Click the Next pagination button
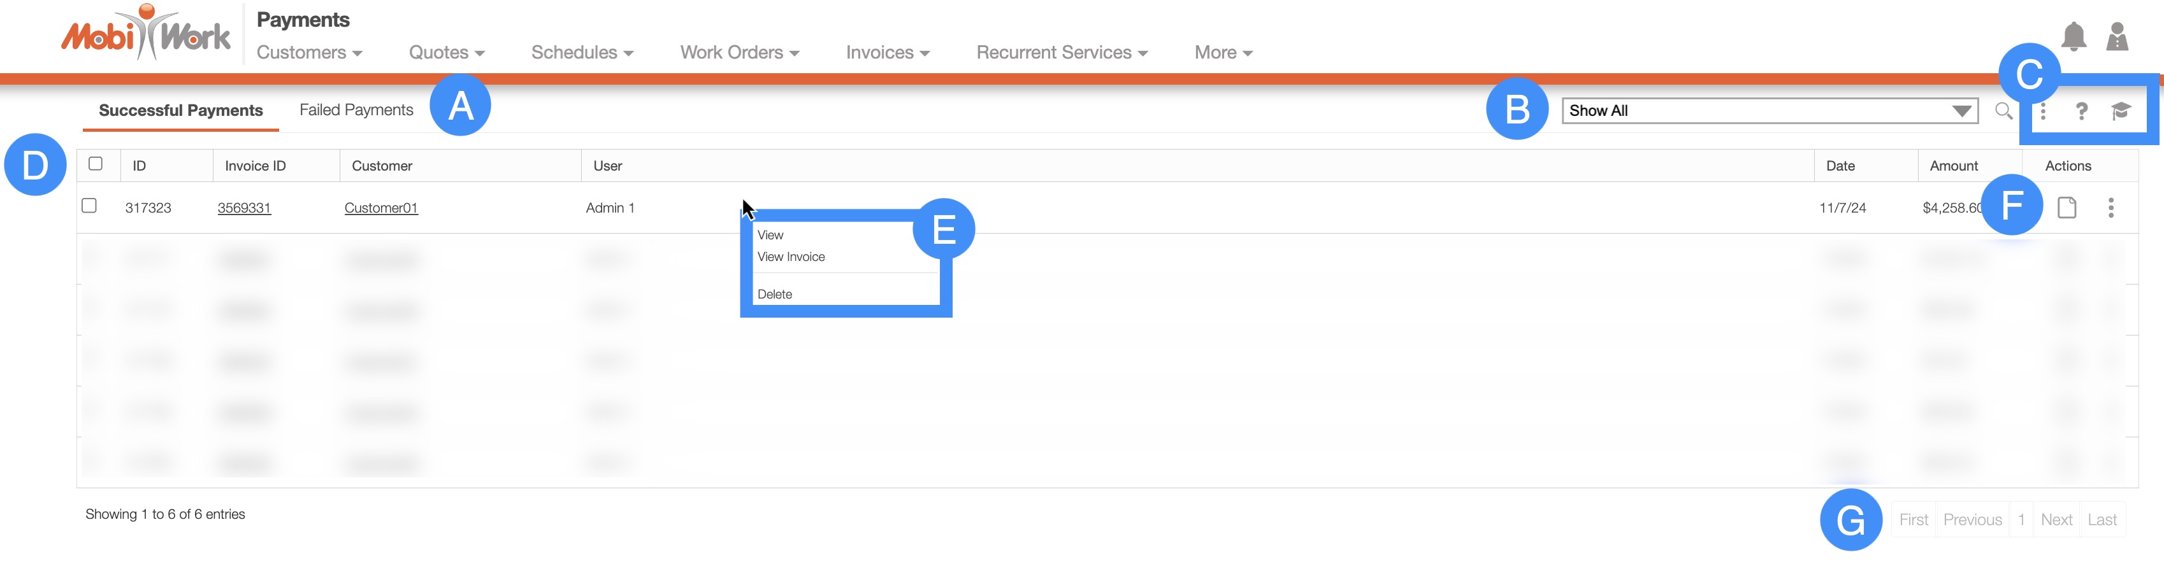The width and height of the screenshot is (2164, 564). coord(2056,519)
